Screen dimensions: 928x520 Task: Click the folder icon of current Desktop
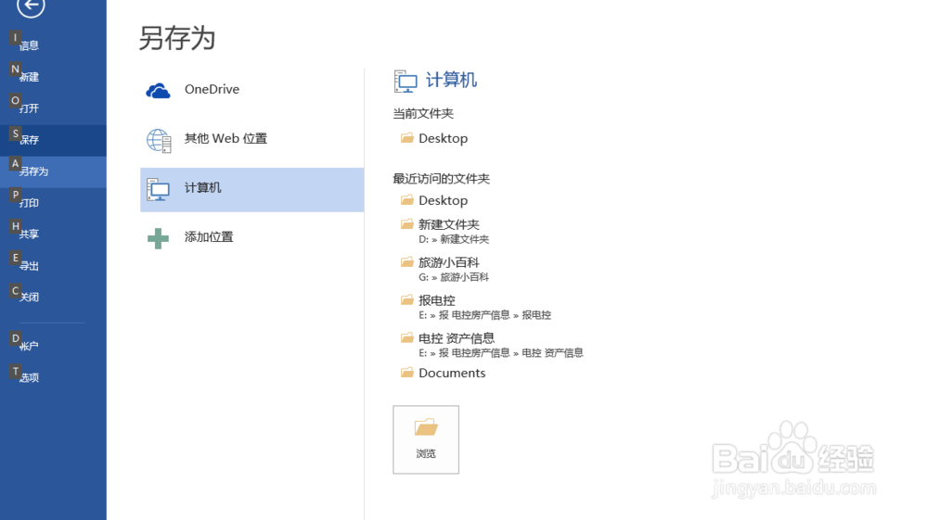[x=407, y=138]
